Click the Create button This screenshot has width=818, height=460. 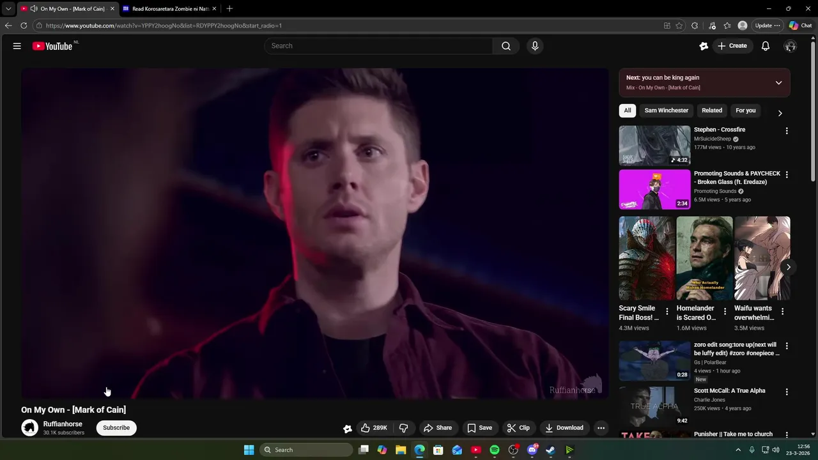point(732,46)
